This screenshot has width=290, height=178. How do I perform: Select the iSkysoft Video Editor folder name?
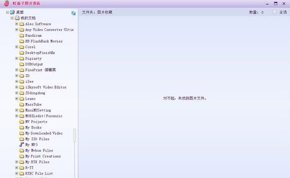(x=46, y=87)
